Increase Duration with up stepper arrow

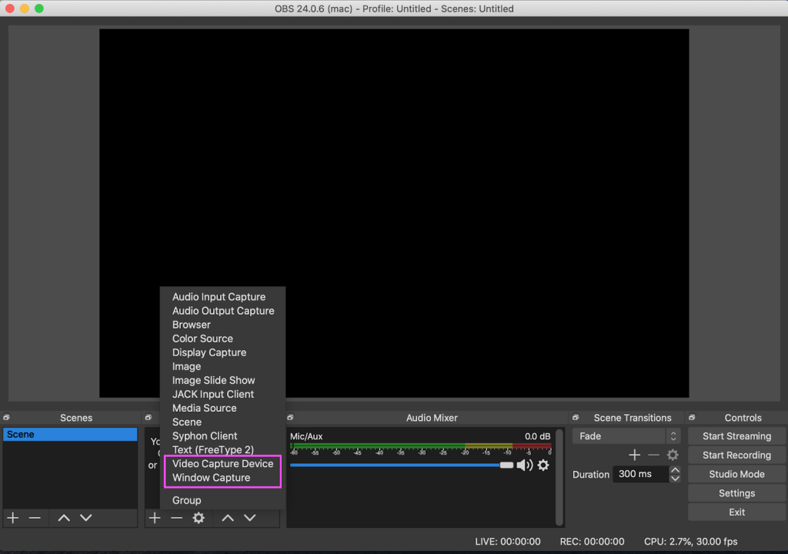click(x=676, y=470)
